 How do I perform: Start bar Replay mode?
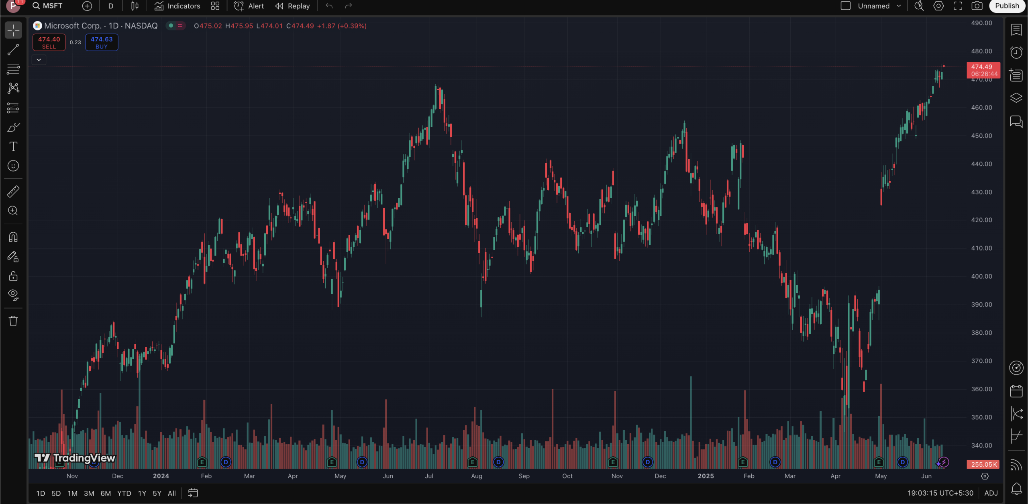coord(293,6)
